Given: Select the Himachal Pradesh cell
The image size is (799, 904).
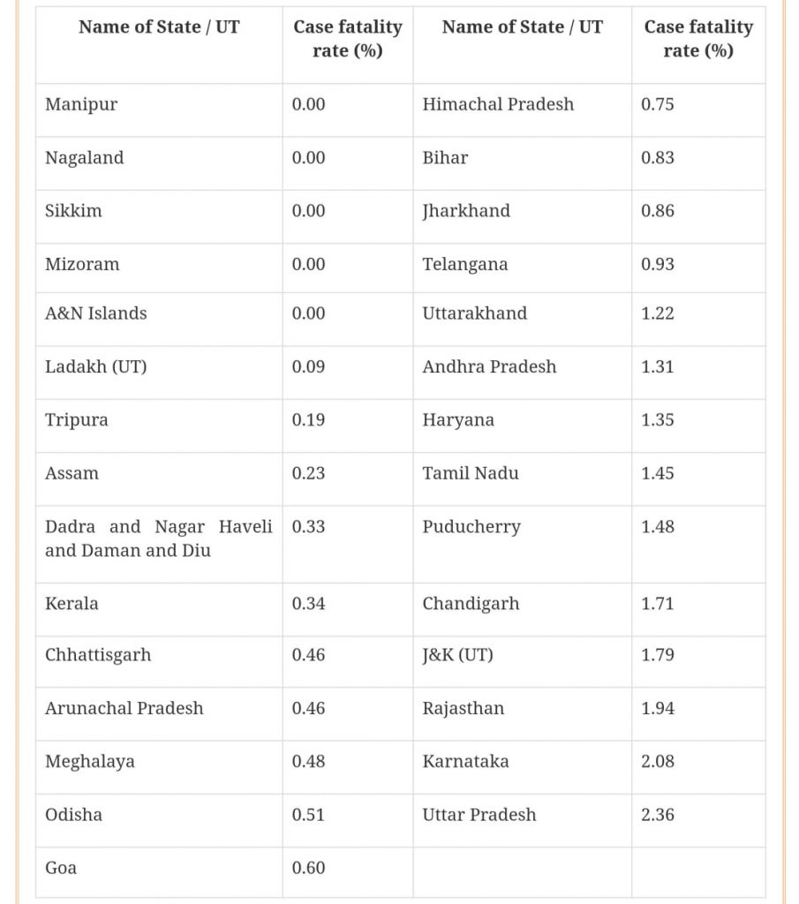Looking at the screenshot, I should point(523,110).
